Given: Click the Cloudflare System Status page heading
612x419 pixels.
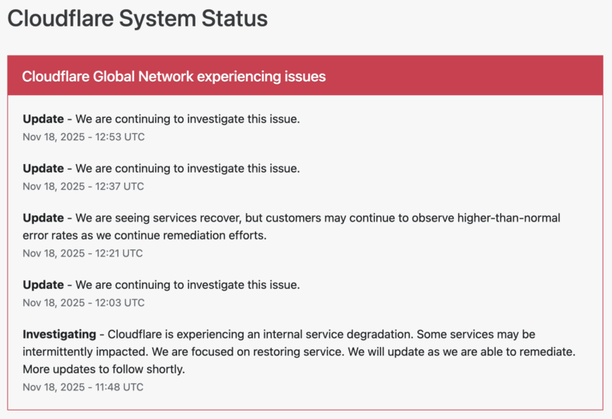Looking at the screenshot, I should (137, 19).
